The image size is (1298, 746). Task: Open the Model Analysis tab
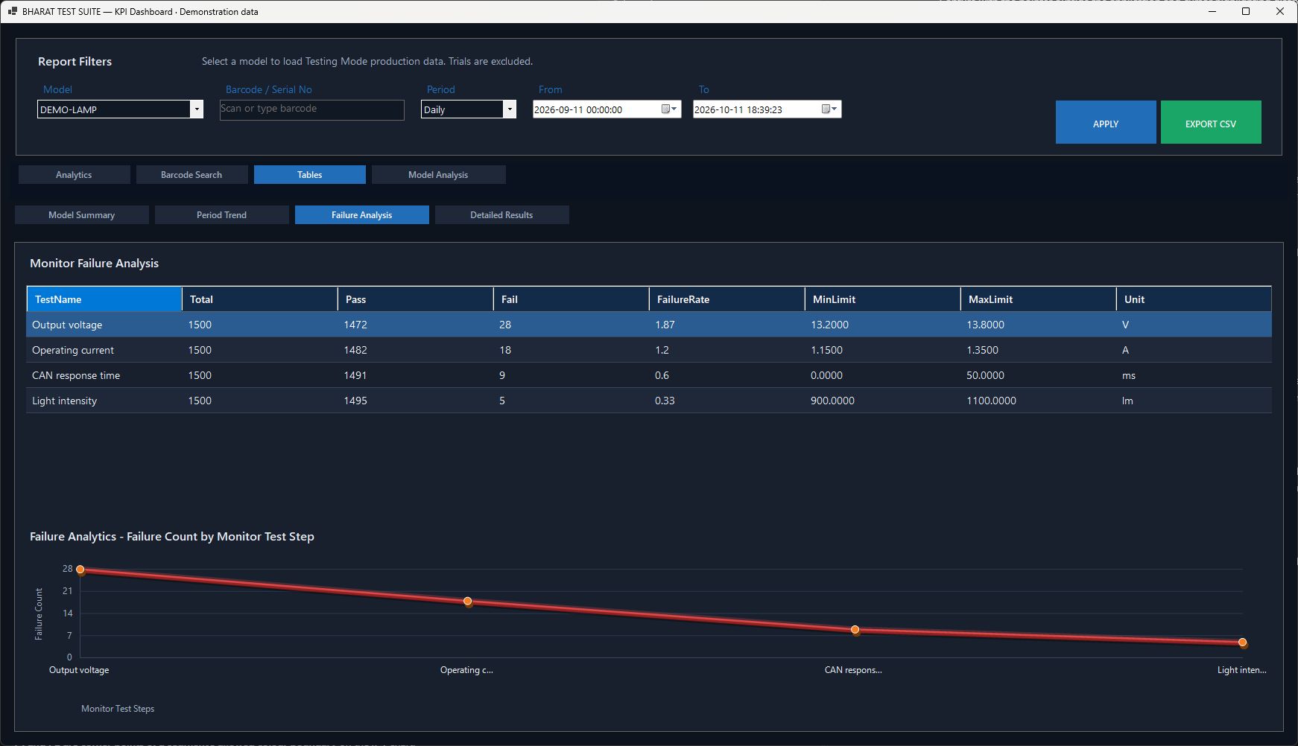click(438, 175)
